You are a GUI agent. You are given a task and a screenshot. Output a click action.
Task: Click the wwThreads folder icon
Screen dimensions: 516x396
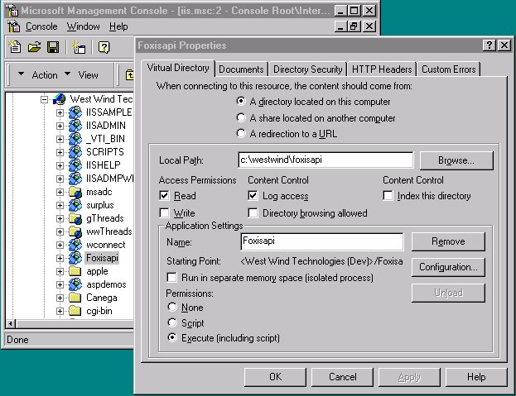pyautogui.click(x=75, y=231)
